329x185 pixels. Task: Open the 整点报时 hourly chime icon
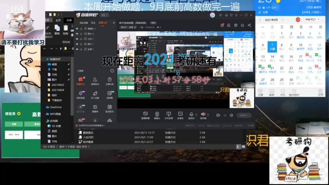[294, 92]
